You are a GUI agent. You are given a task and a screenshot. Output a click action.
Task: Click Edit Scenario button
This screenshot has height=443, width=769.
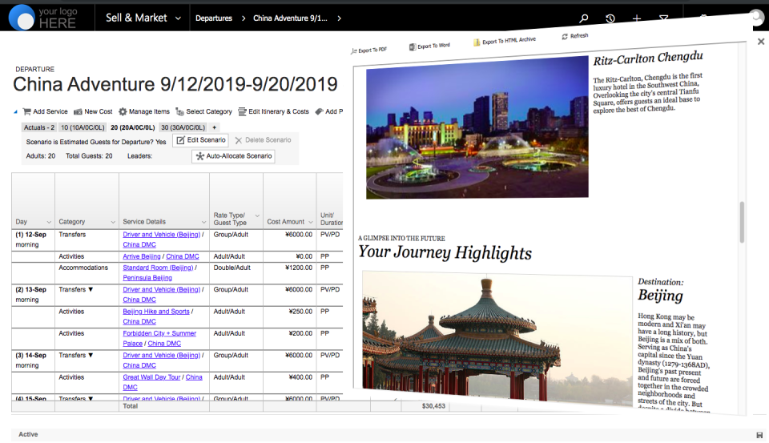point(200,140)
